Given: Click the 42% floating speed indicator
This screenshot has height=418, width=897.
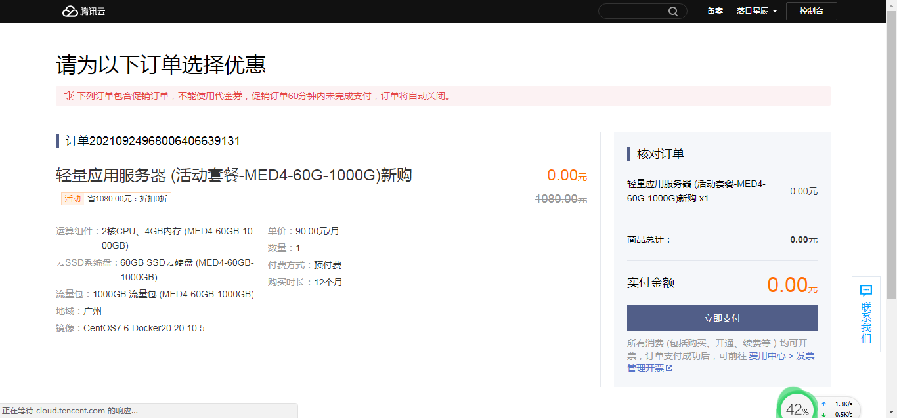Looking at the screenshot, I should 797,409.
